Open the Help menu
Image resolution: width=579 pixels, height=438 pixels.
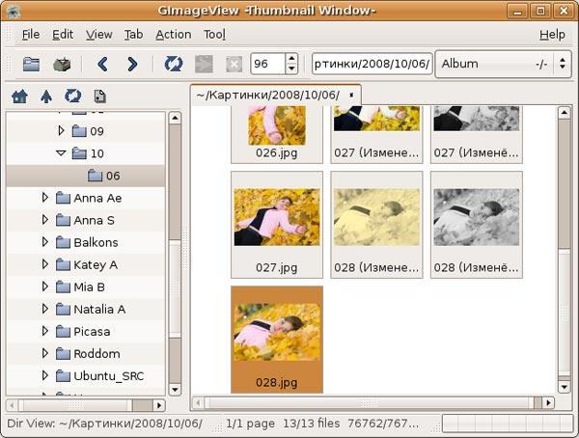coord(552,35)
